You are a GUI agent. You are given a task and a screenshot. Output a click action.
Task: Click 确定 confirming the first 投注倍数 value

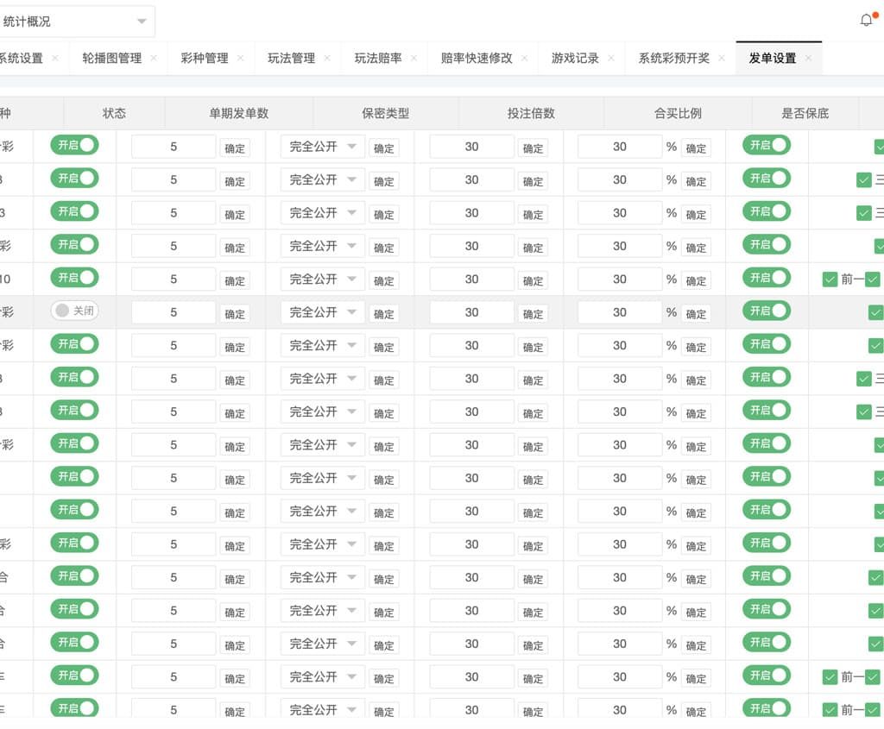coord(532,147)
